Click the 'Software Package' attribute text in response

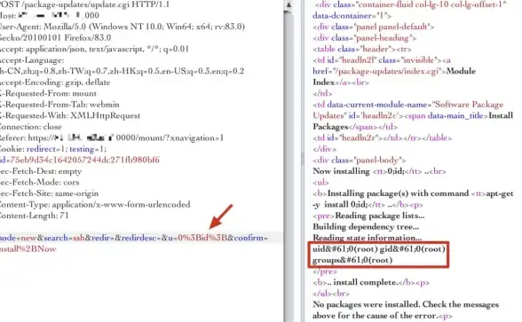469,105
